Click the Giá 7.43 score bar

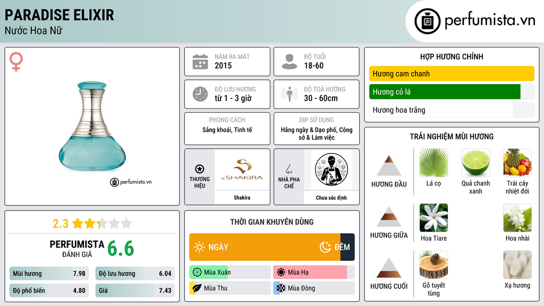pos(135,291)
